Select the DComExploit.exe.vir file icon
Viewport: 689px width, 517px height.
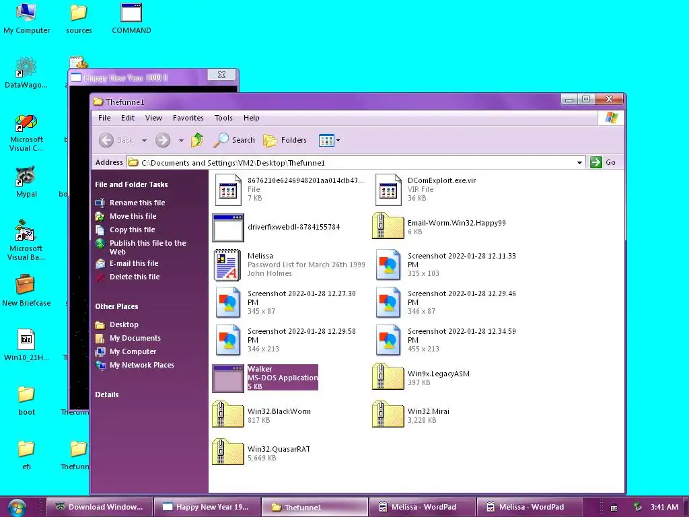[x=388, y=190]
